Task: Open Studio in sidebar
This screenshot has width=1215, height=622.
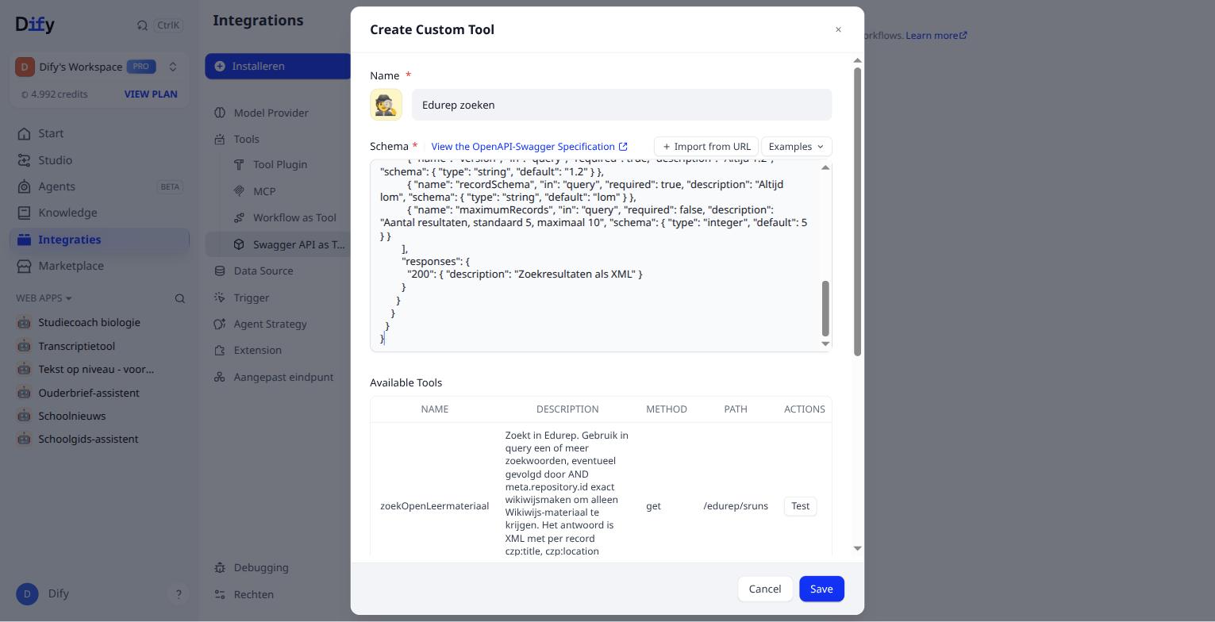Action: [x=99, y=160]
